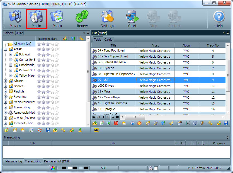This screenshot has width=233, height=173.
Task: Expand the Transcoding tree node
Action: (6, 107)
